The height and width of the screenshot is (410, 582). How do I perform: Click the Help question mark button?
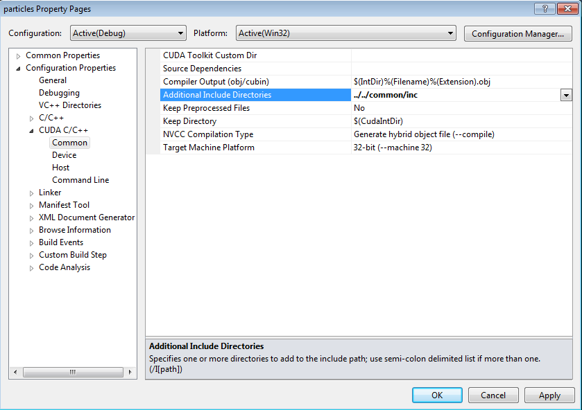[545, 8]
